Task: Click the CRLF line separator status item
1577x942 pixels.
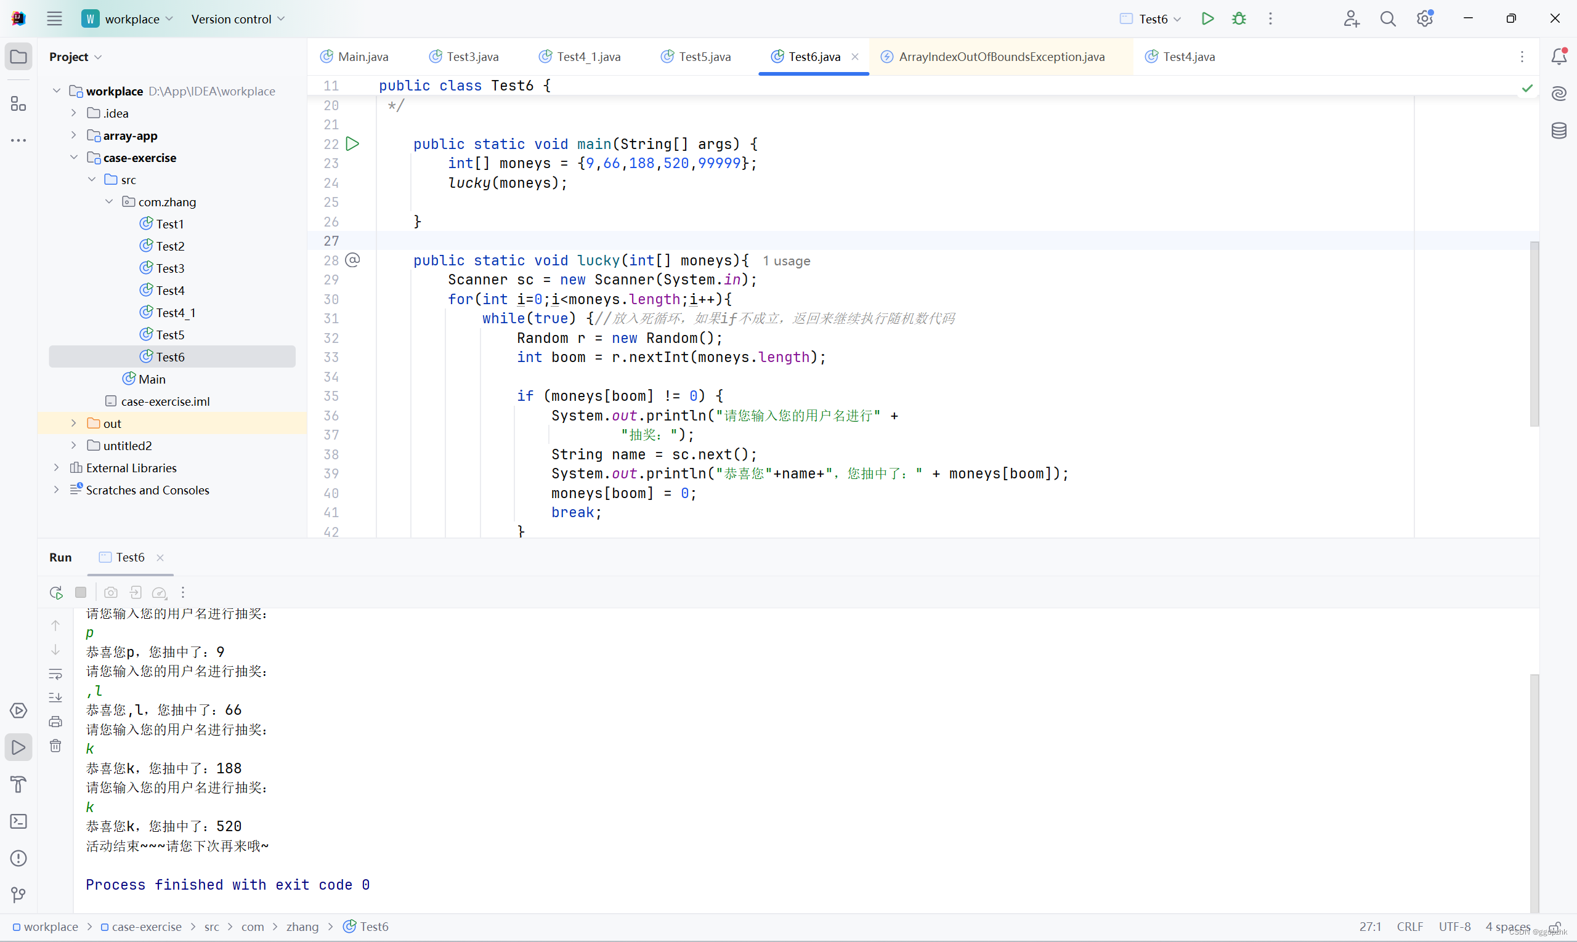Action: coord(1410,927)
